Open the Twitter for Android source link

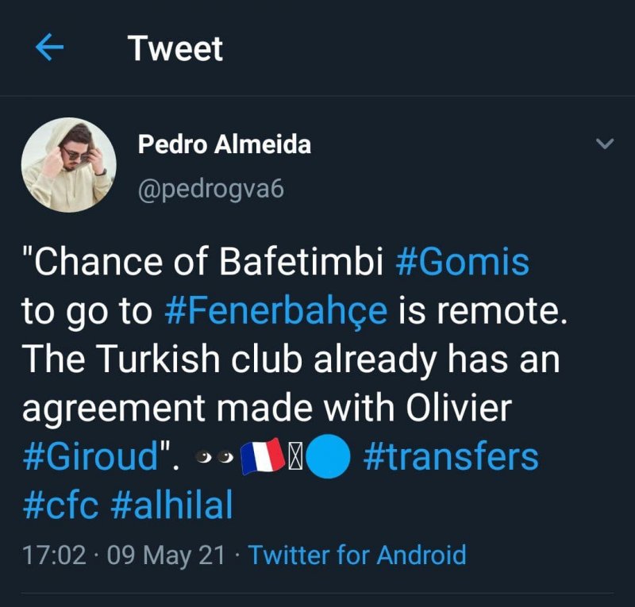click(357, 555)
